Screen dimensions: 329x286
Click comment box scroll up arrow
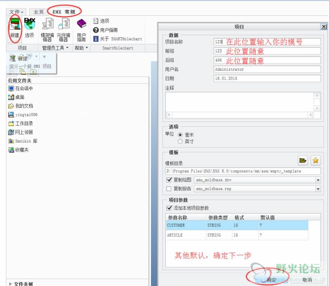317,96
